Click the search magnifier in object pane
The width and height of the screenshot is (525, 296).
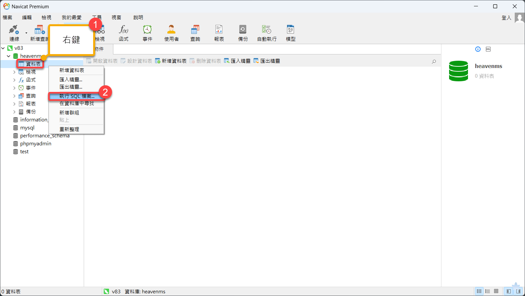pyautogui.click(x=434, y=61)
